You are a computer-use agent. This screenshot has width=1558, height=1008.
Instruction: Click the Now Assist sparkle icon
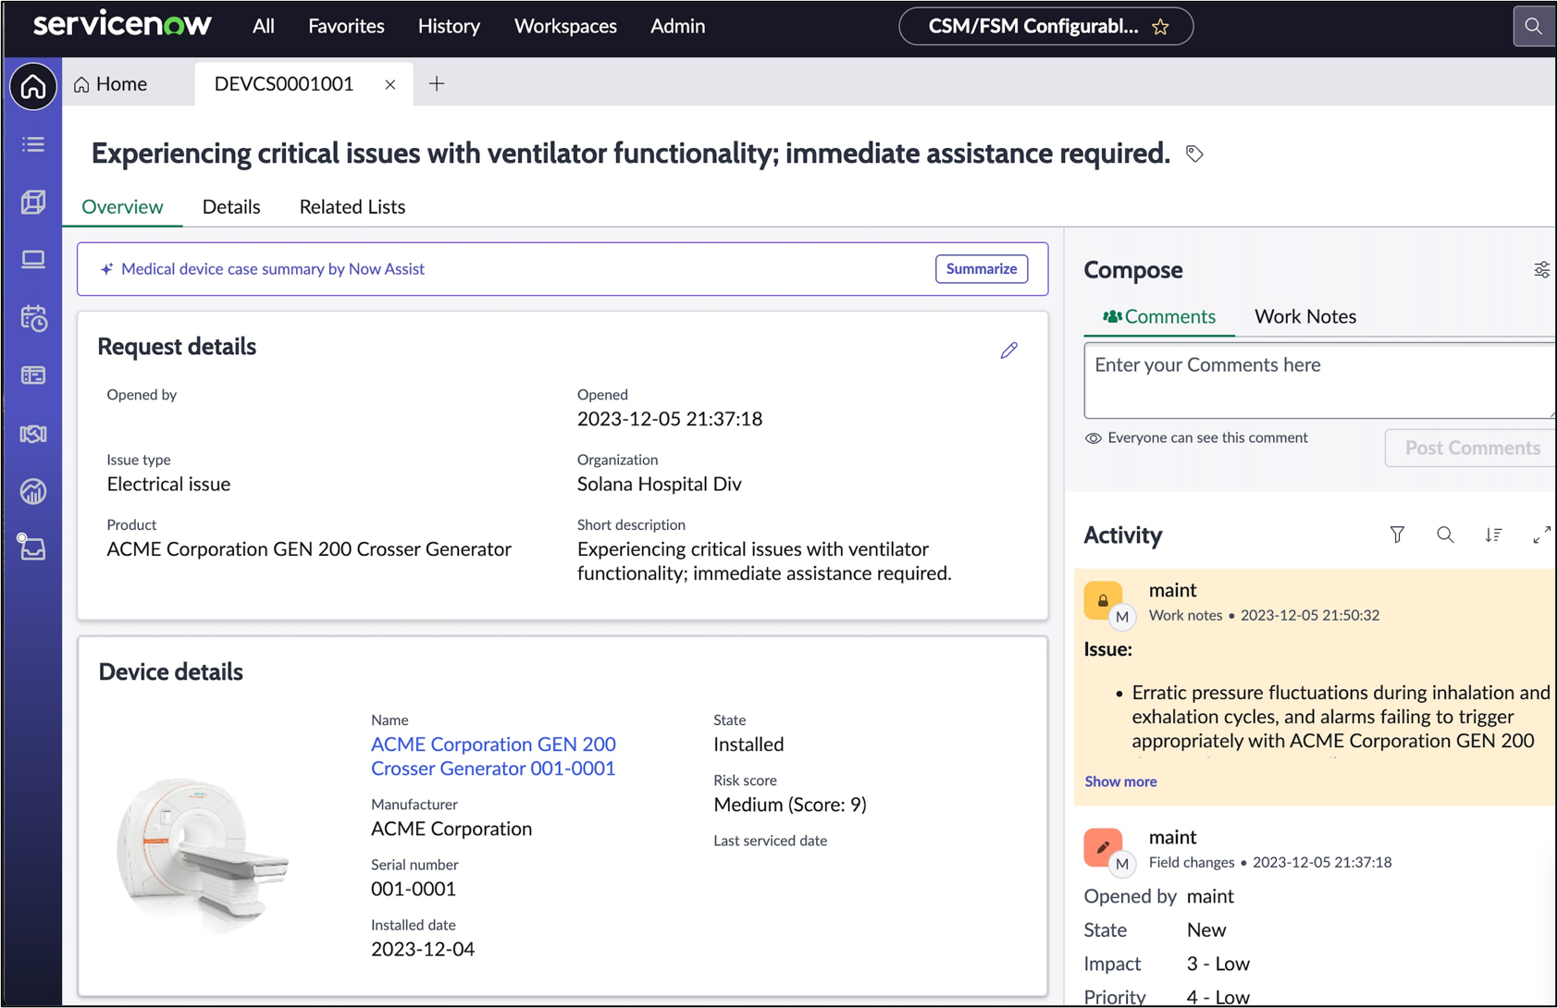(x=106, y=269)
